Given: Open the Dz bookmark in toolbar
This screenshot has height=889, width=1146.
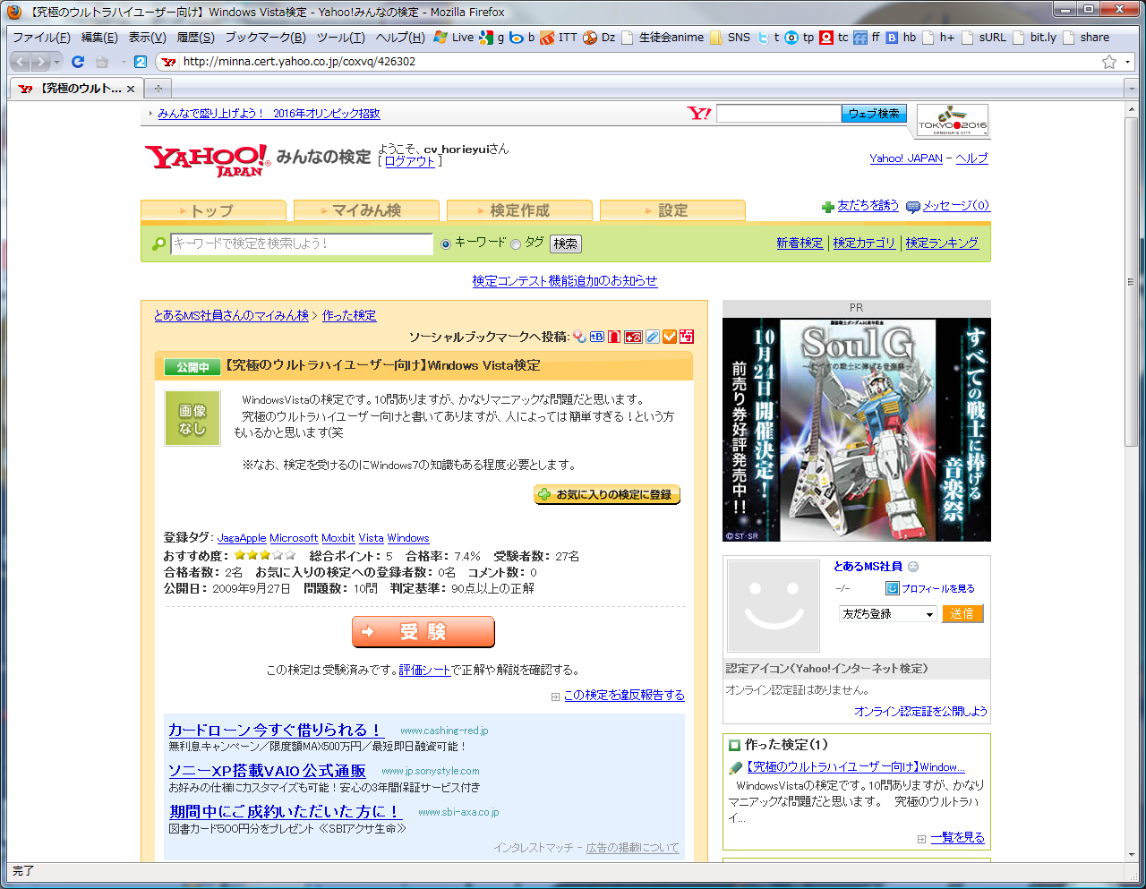Looking at the screenshot, I should click(x=600, y=38).
